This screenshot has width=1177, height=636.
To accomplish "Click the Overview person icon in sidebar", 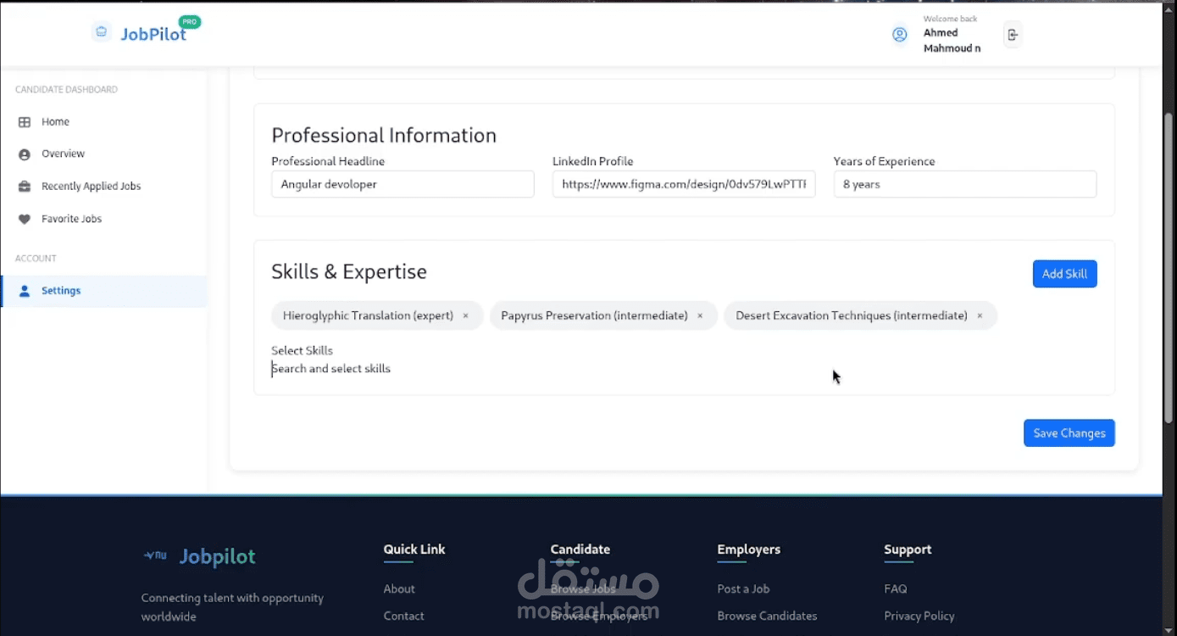I will (x=25, y=154).
